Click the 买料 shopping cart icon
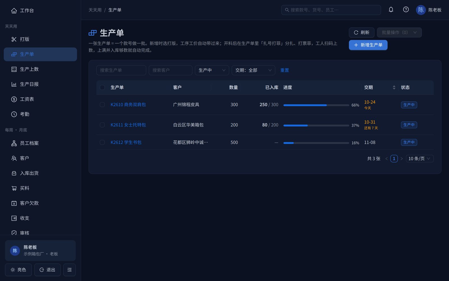Image resolution: width=449 pixels, height=281 pixels. [14, 188]
